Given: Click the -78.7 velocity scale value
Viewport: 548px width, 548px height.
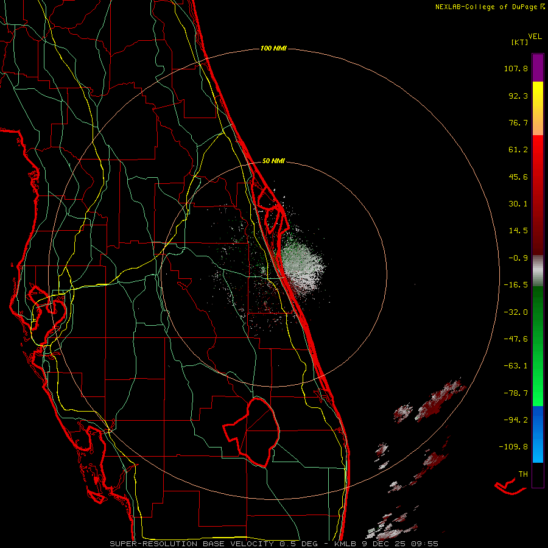Looking at the screenshot, I should pos(516,393).
